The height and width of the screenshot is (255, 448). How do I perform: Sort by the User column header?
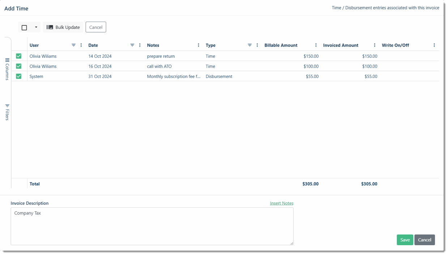pyautogui.click(x=34, y=45)
